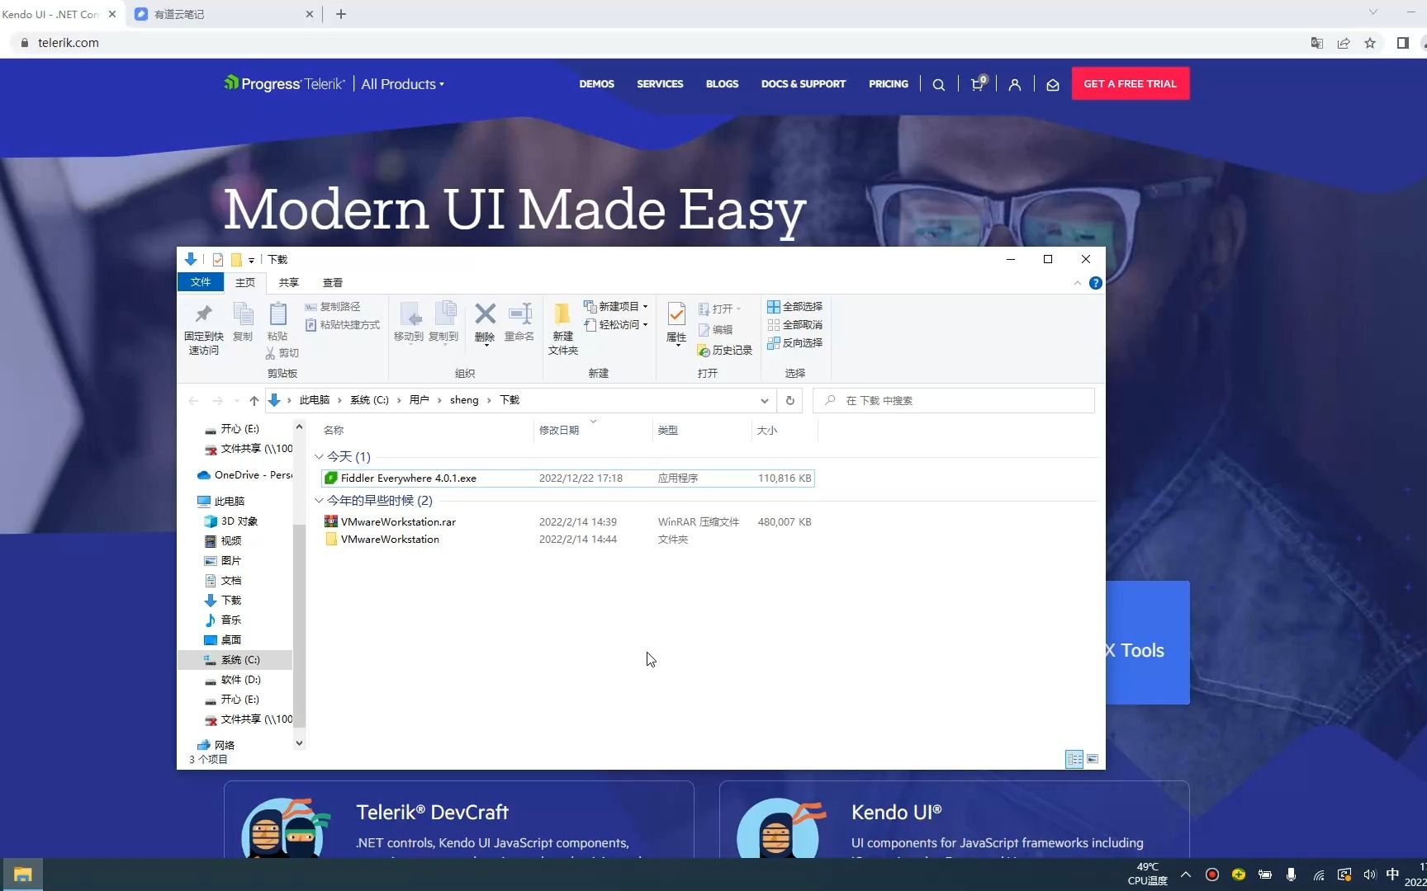Open 下载 (Downloads) in navigation pane
Image resolution: width=1427 pixels, height=891 pixels.
[223, 601]
